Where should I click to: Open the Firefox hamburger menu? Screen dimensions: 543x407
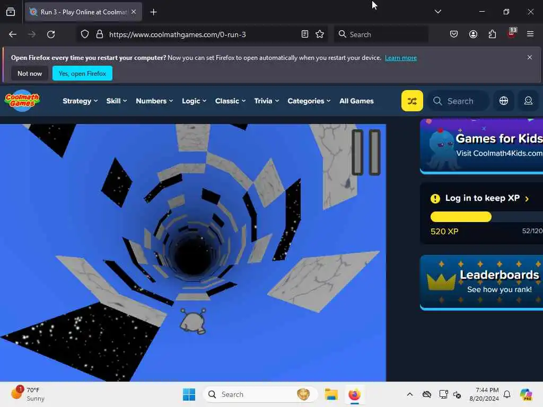(530, 34)
